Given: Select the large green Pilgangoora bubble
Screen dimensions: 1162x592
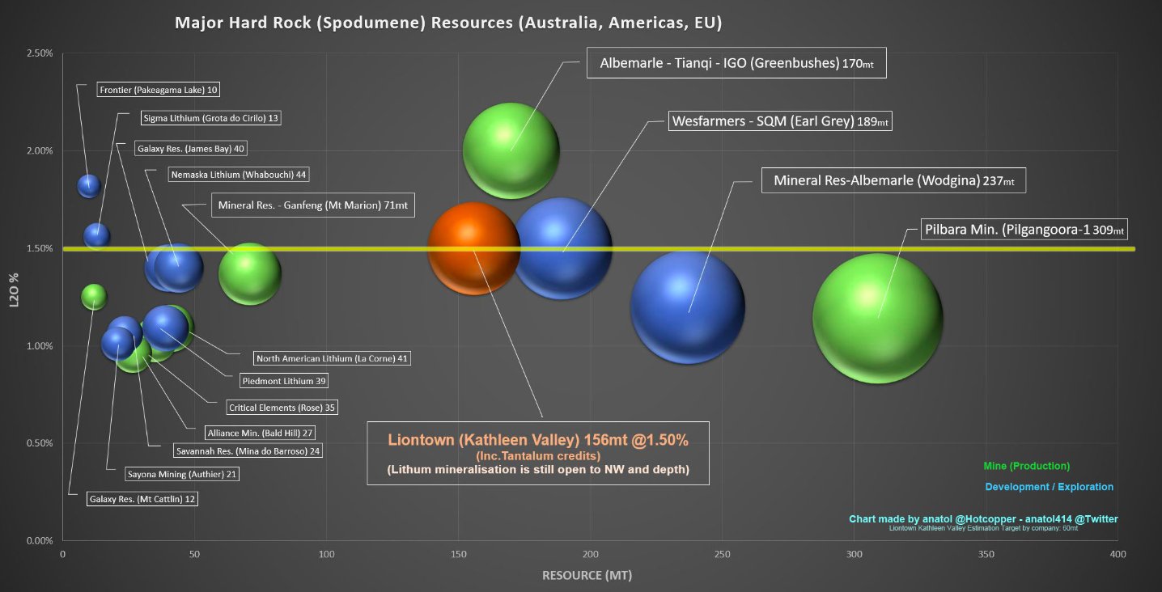Looking at the screenshot, I should pos(878,318).
